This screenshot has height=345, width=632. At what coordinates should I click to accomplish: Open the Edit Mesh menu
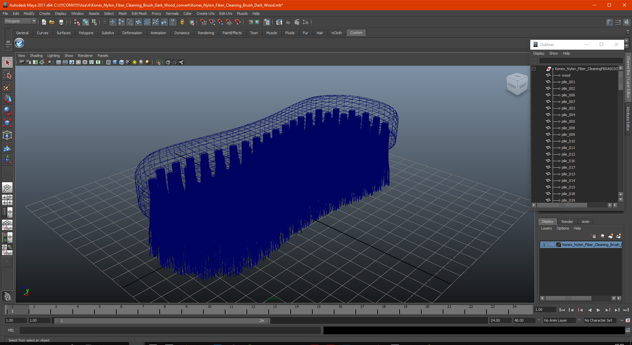(139, 13)
